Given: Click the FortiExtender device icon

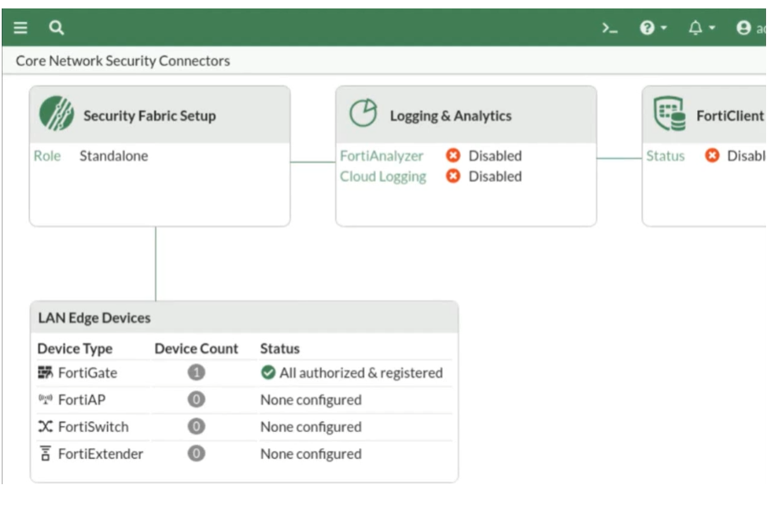Looking at the screenshot, I should pos(46,453).
